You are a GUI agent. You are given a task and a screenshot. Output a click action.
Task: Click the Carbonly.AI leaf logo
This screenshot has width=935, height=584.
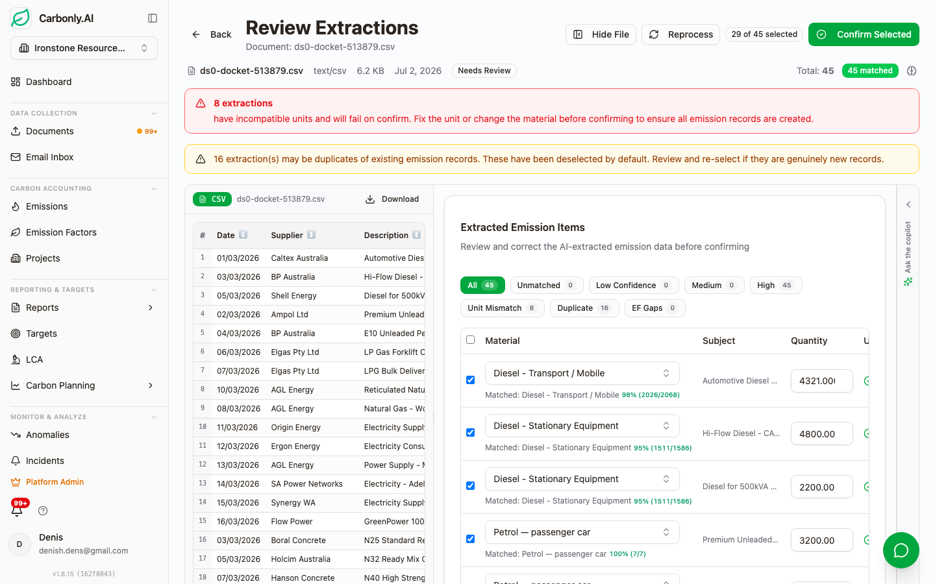21,18
